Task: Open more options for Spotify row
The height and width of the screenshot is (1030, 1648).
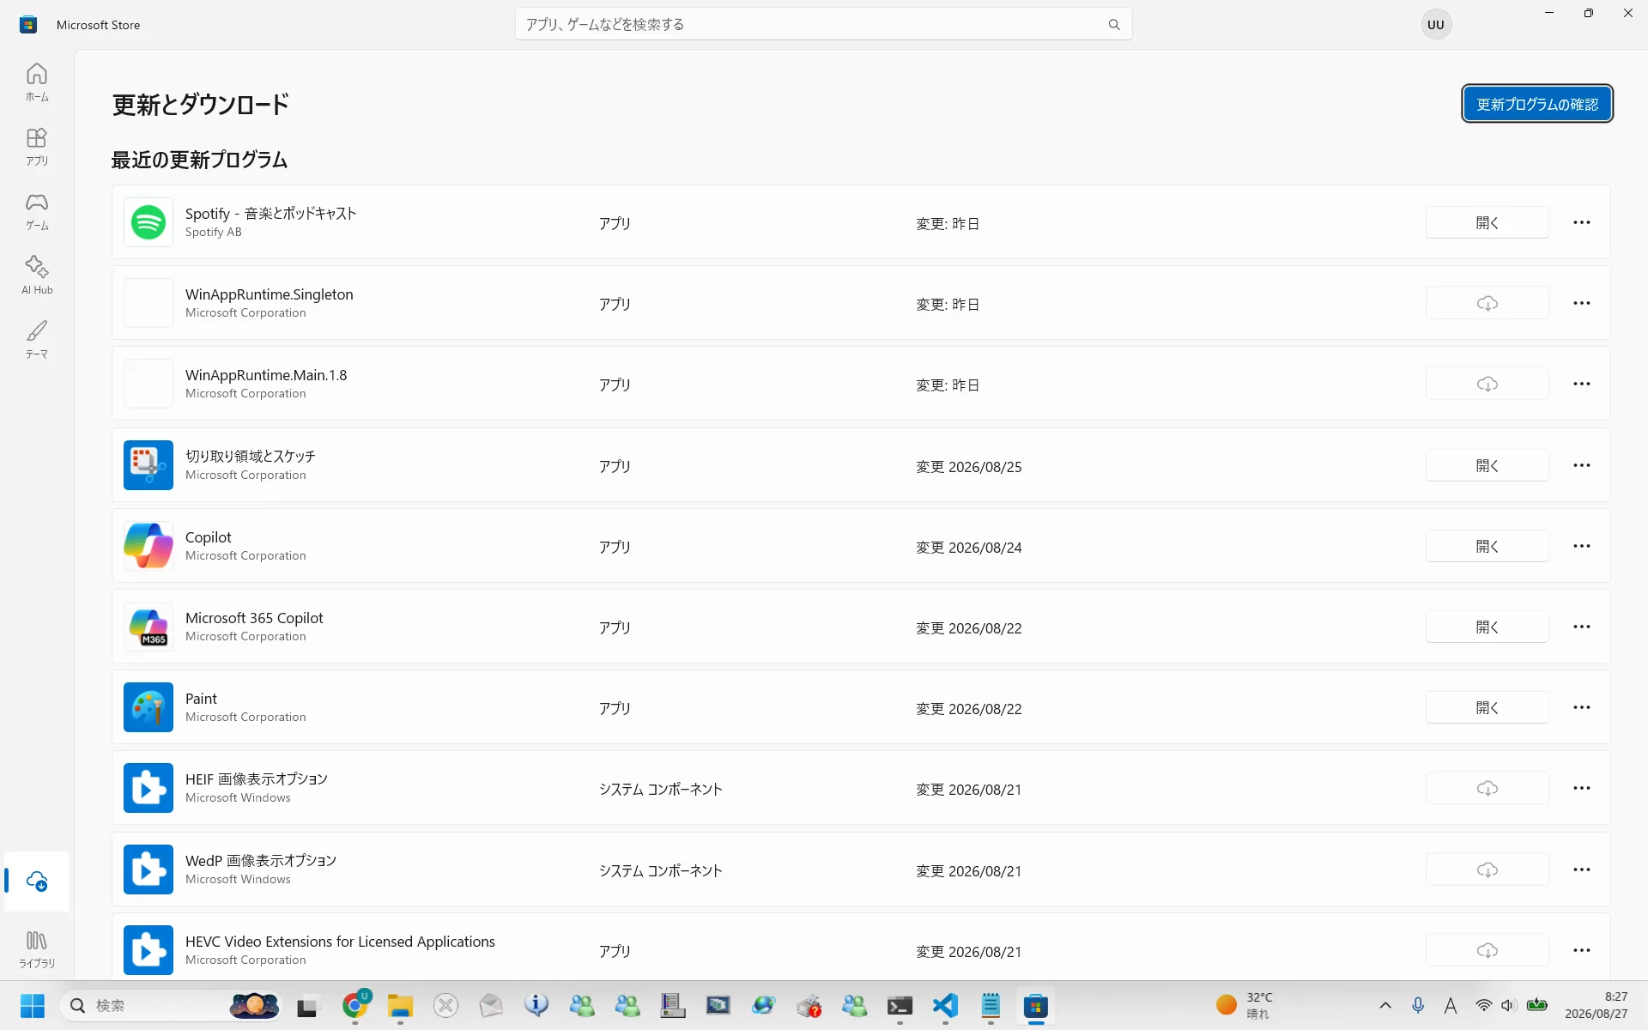Action: [1582, 222]
